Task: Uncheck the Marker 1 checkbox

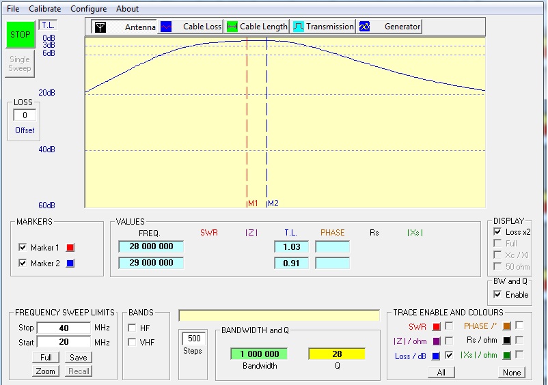Action: [23, 248]
